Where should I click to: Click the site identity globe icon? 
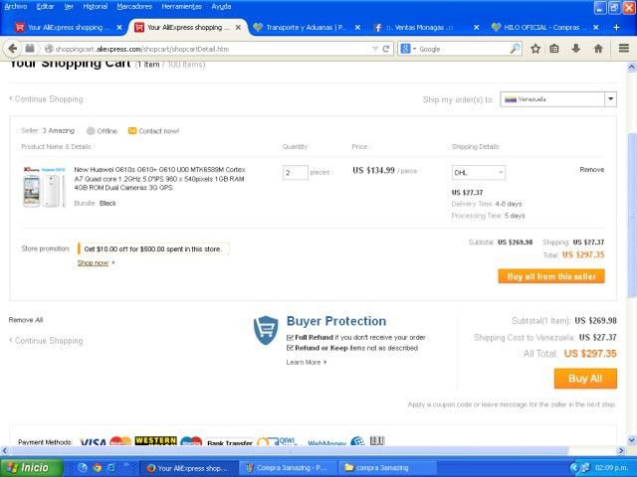click(49, 49)
